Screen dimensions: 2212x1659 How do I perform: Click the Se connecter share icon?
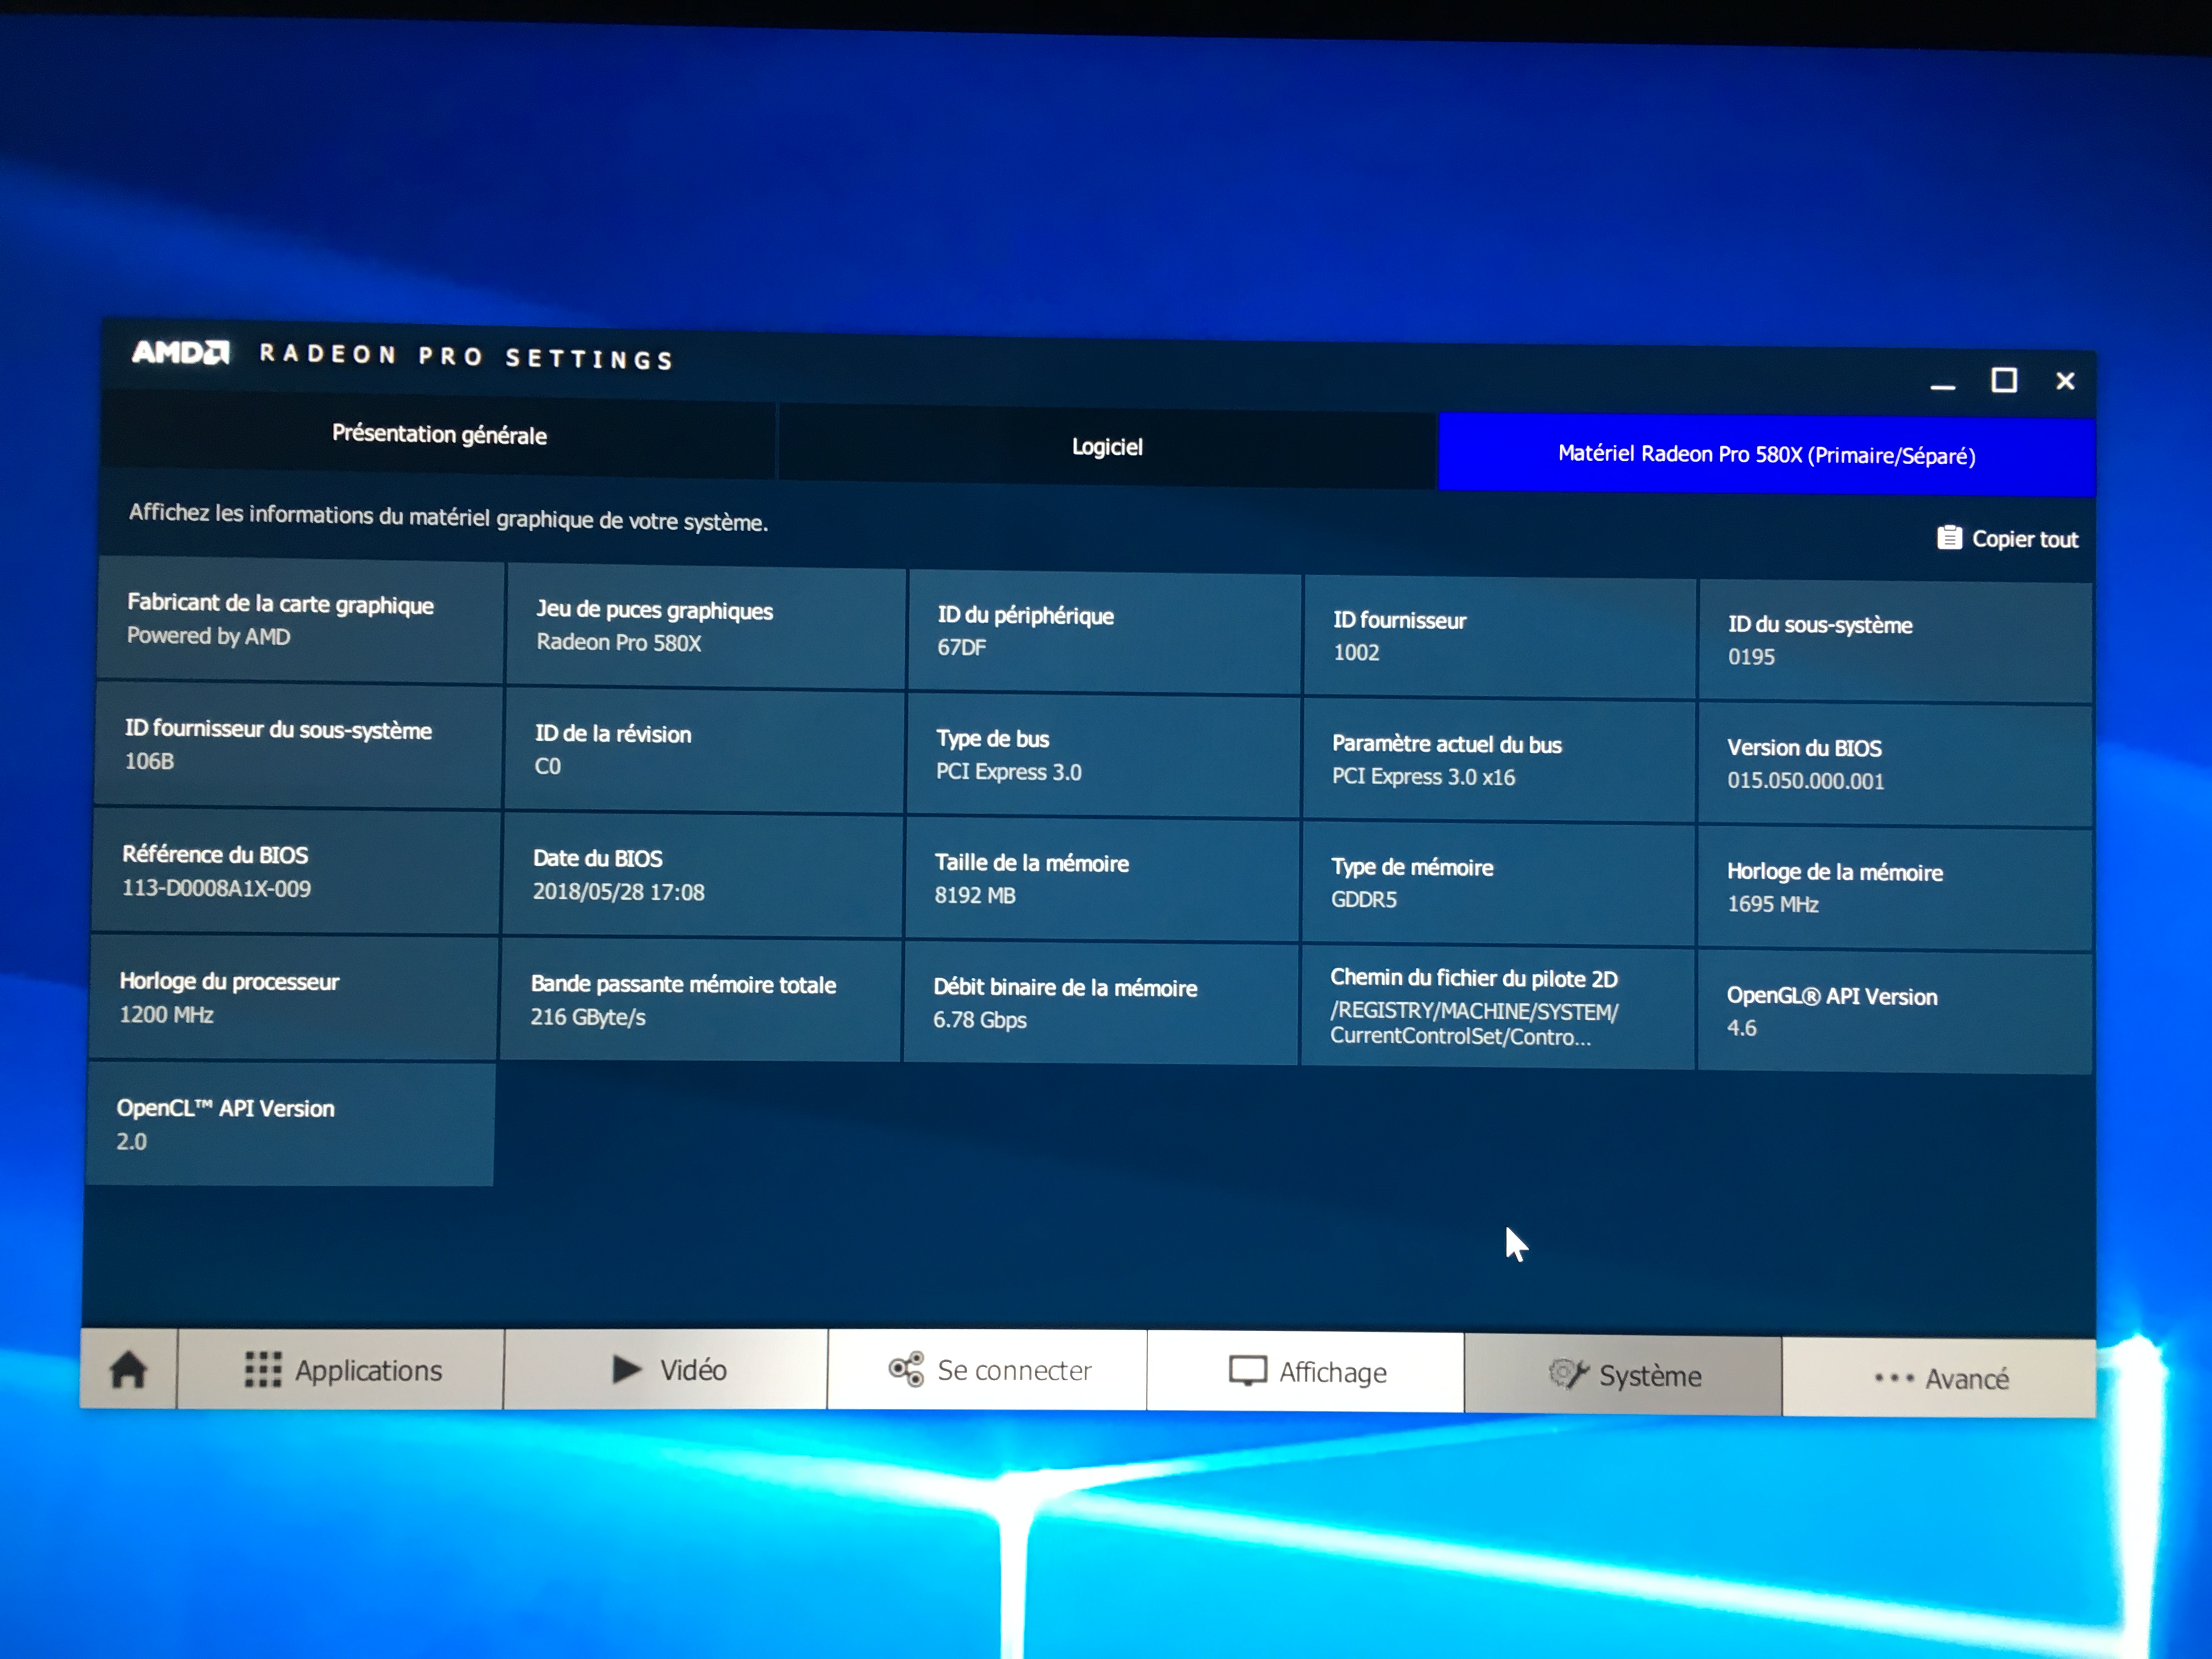[x=906, y=1370]
